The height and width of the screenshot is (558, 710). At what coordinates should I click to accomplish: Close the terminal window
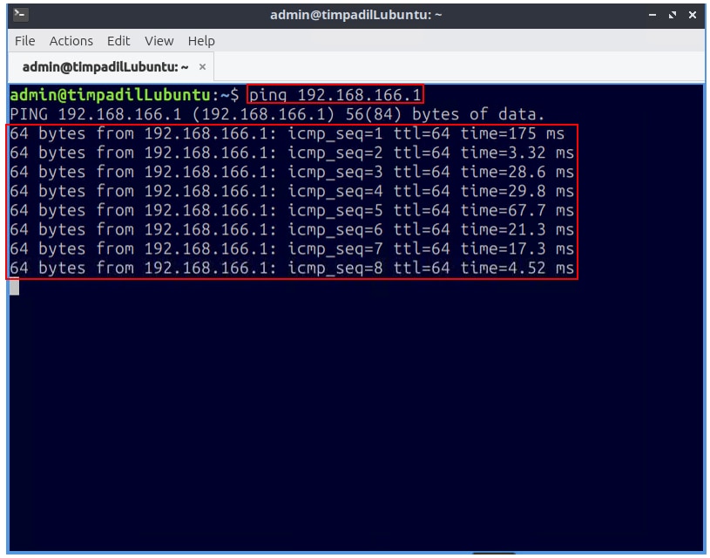693,15
